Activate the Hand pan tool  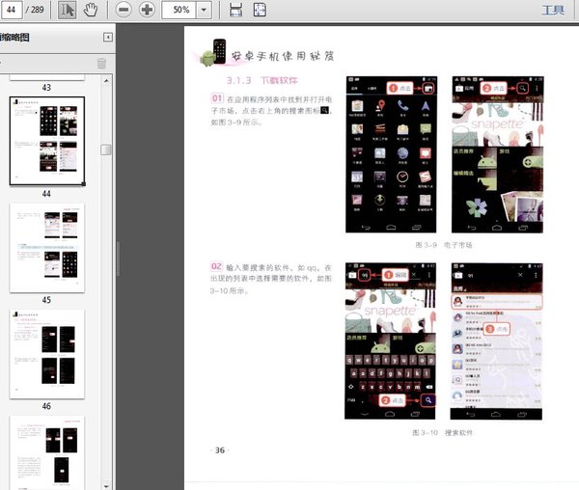click(91, 11)
